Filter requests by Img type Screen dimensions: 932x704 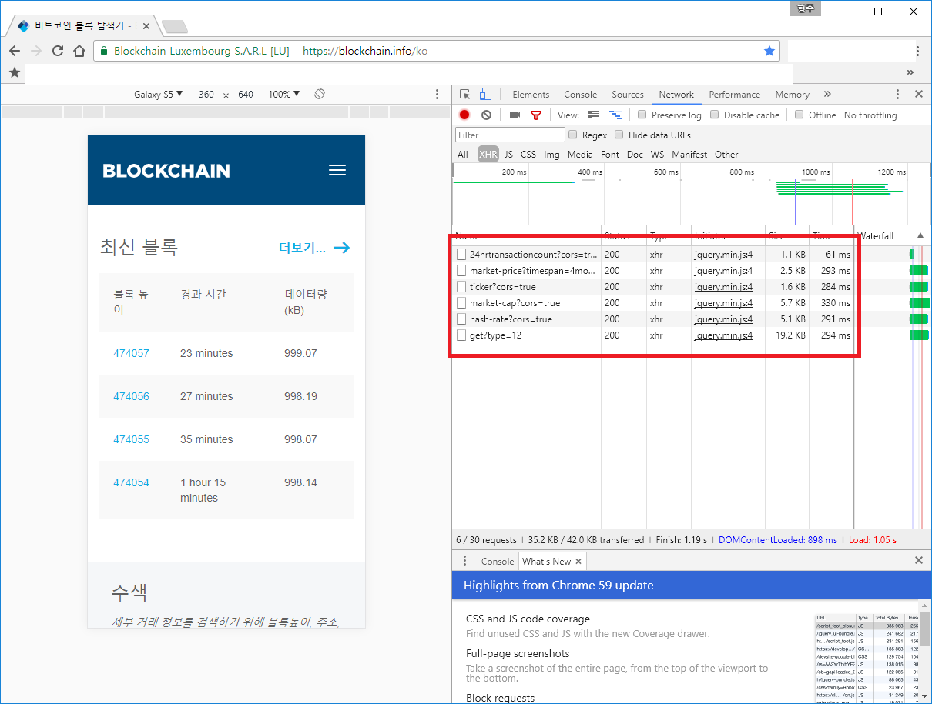point(551,154)
